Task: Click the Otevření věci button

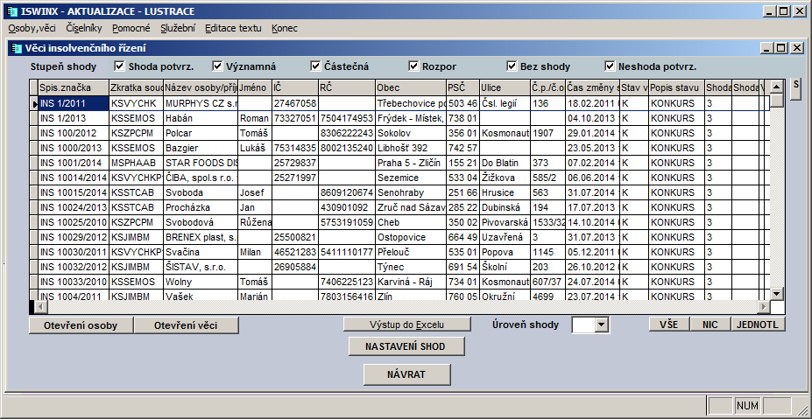Action: pos(187,325)
